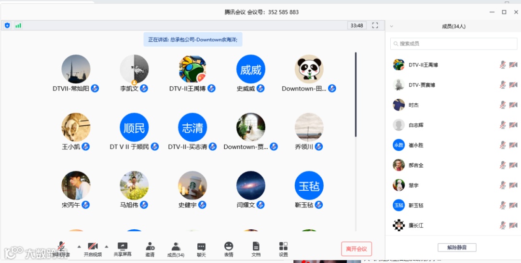Image resolution: width=521 pixels, height=263 pixels.
Task: Click camera-off icon in 时杰 row
Action: (513, 105)
